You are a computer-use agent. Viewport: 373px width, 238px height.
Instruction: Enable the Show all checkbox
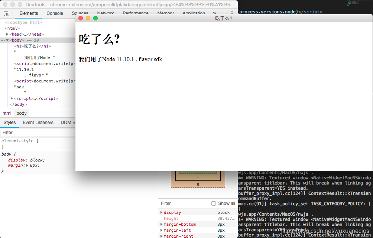click(214, 203)
